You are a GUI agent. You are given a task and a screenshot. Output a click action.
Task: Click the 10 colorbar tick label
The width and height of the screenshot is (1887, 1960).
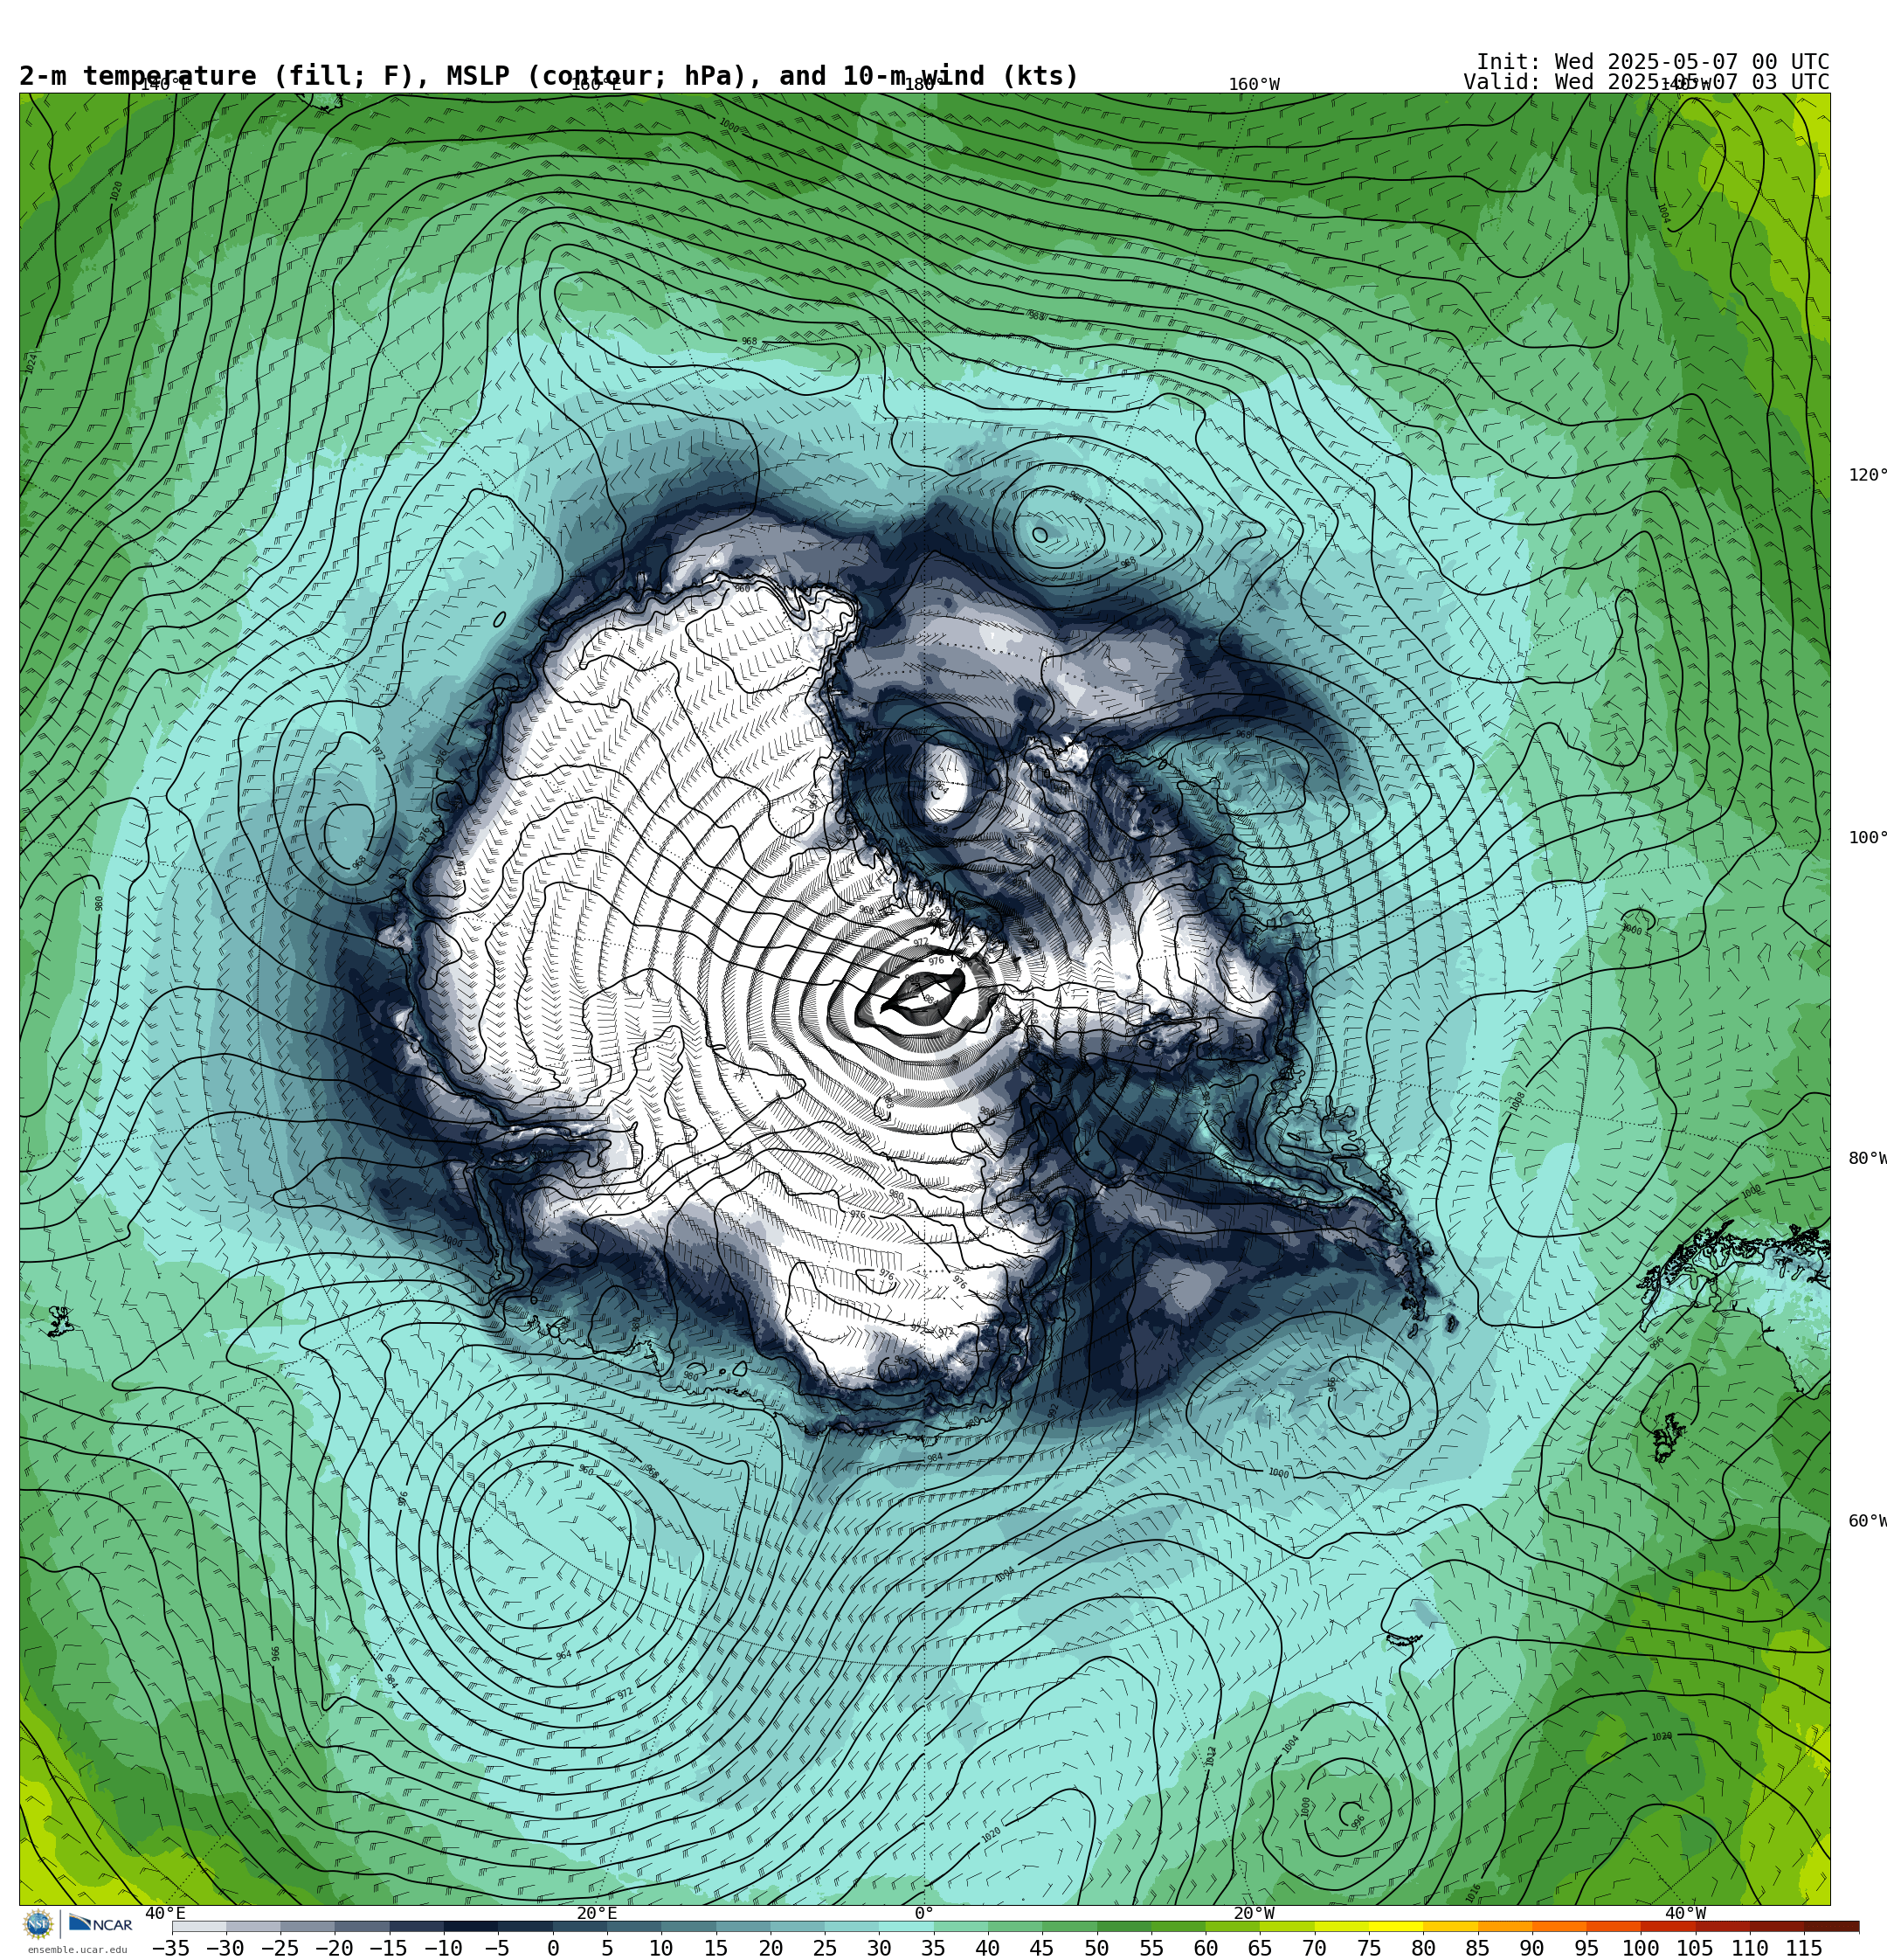(x=661, y=1948)
